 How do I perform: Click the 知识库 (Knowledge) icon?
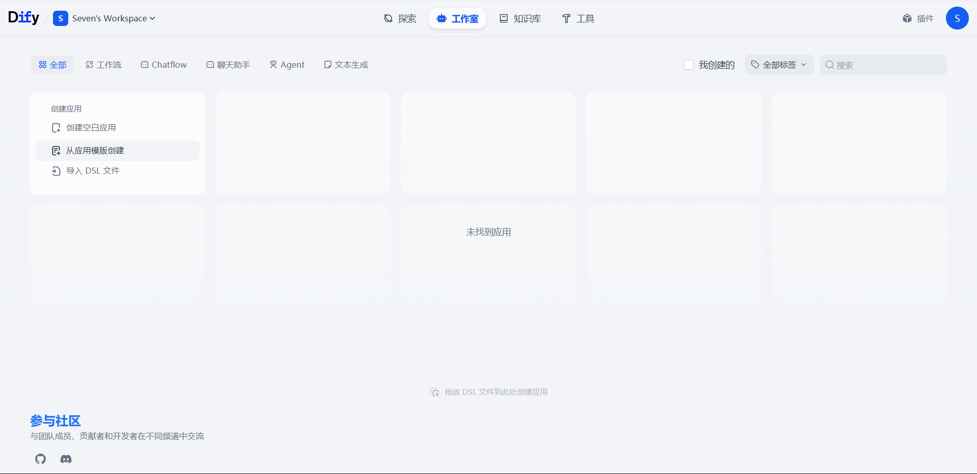504,18
